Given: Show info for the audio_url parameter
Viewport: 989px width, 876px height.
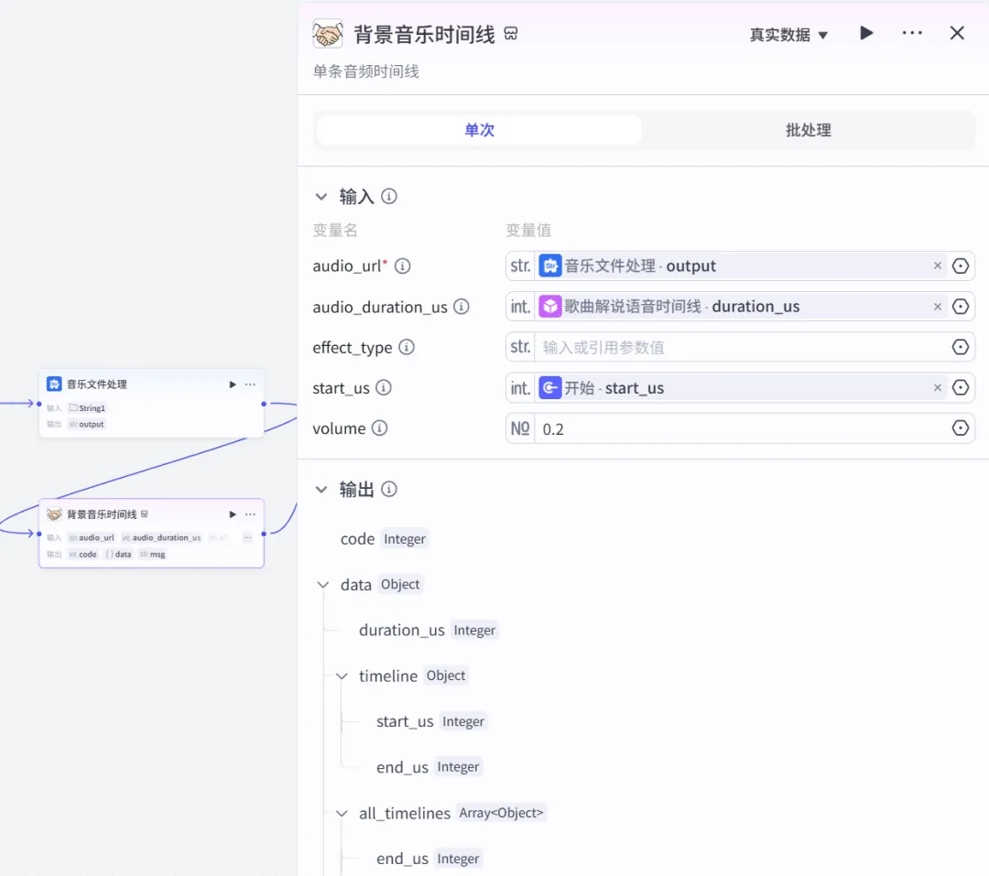Looking at the screenshot, I should click(x=402, y=266).
